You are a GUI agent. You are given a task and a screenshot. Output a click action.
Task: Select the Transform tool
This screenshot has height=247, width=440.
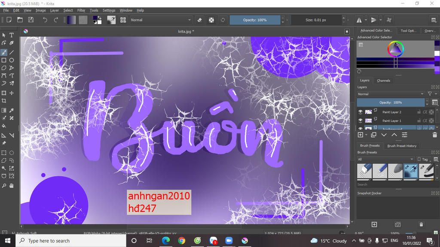tap(4, 93)
